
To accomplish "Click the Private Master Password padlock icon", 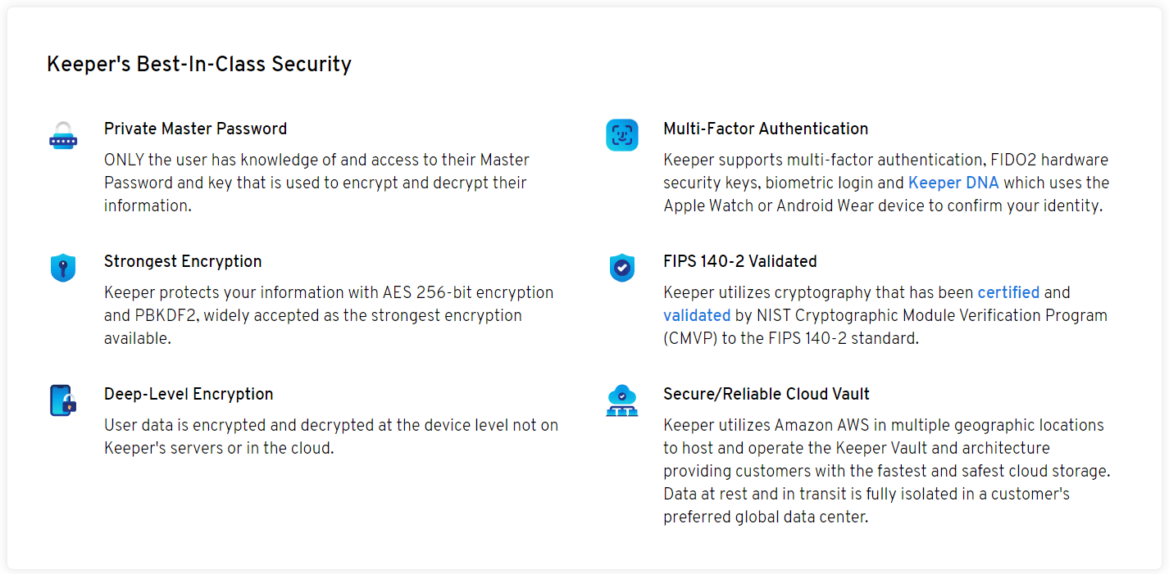I will (63, 135).
